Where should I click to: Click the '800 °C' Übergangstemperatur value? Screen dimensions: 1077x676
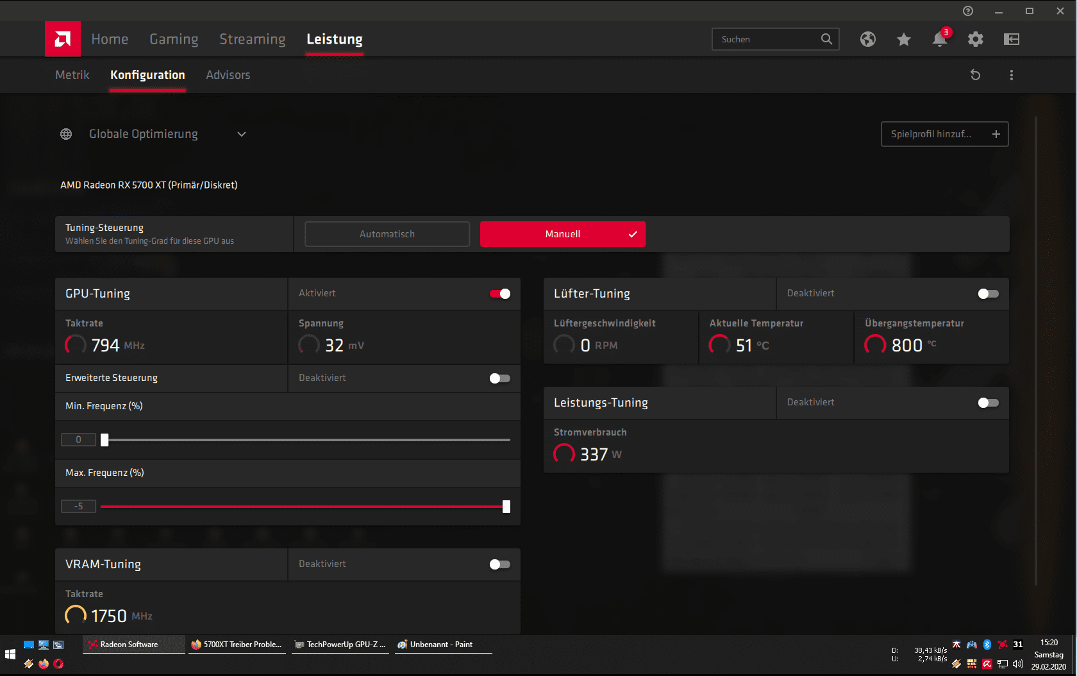[914, 345]
